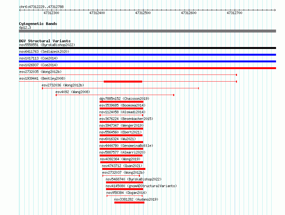Select the esv4092 thin red line feature
This screenshot has height=215, width=285.
(x=115, y=95)
